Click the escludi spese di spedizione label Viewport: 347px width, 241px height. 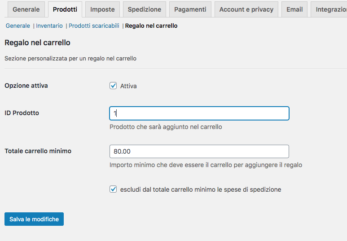tap(201, 189)
